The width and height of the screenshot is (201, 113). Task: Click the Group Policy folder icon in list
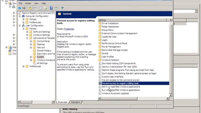tap(100, 30)
